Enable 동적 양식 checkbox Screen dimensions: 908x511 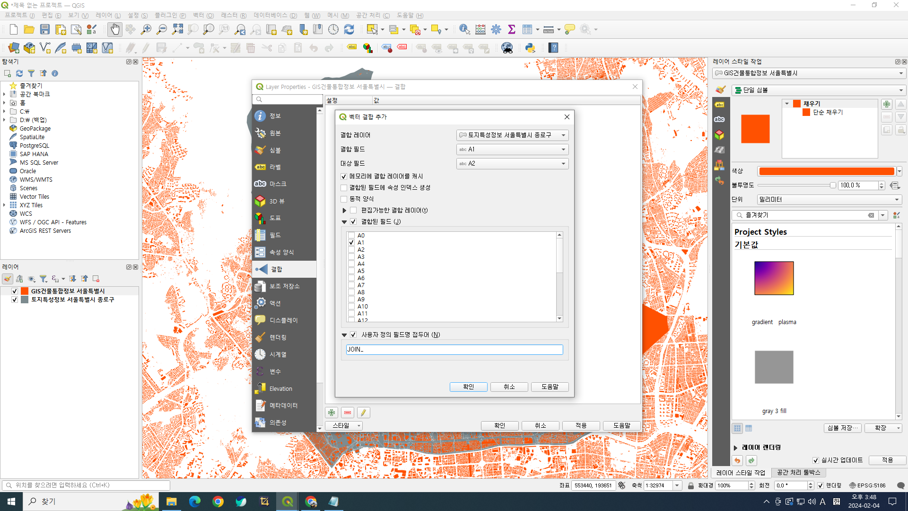(344, 199)
